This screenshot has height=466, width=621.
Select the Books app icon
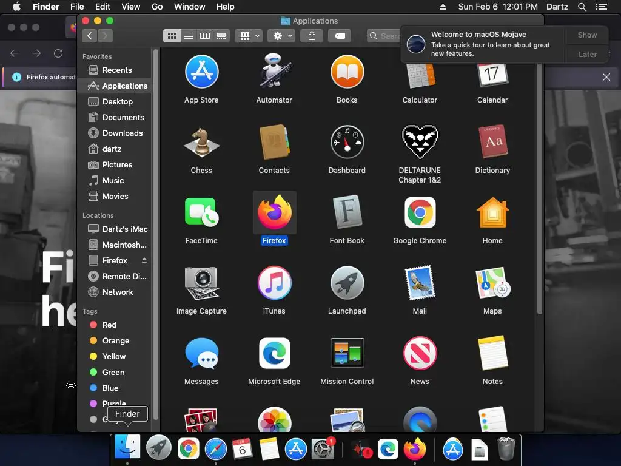[x=347, y=72]
